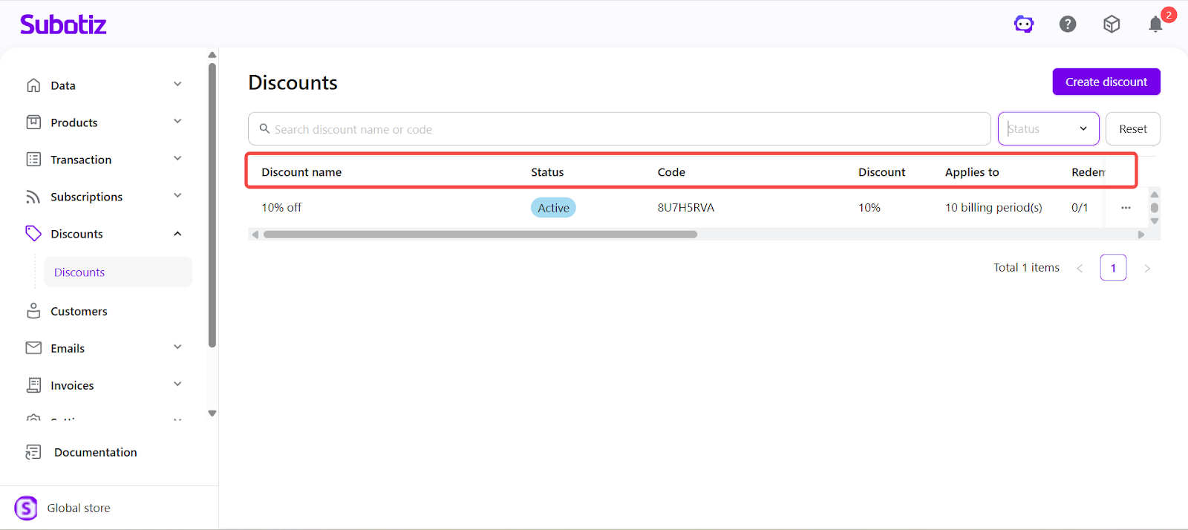Open the chatbot assistant icon
The height and width of the screenshot is (530, 1188).
click(1024, 24)
